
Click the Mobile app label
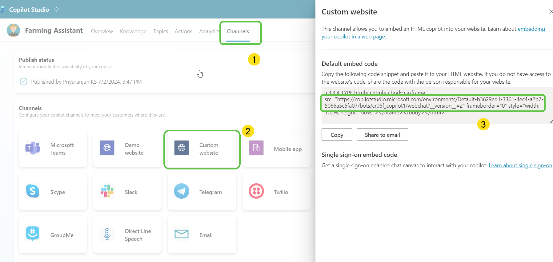pos(288,149)
